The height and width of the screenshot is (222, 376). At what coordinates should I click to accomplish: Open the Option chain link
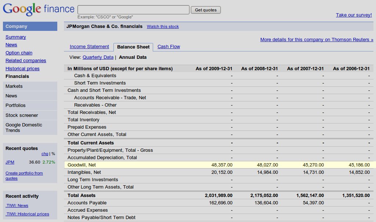tap(19, 53)
